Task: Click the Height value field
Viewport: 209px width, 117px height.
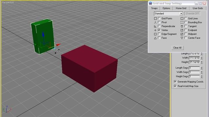Action: point(194,62)
